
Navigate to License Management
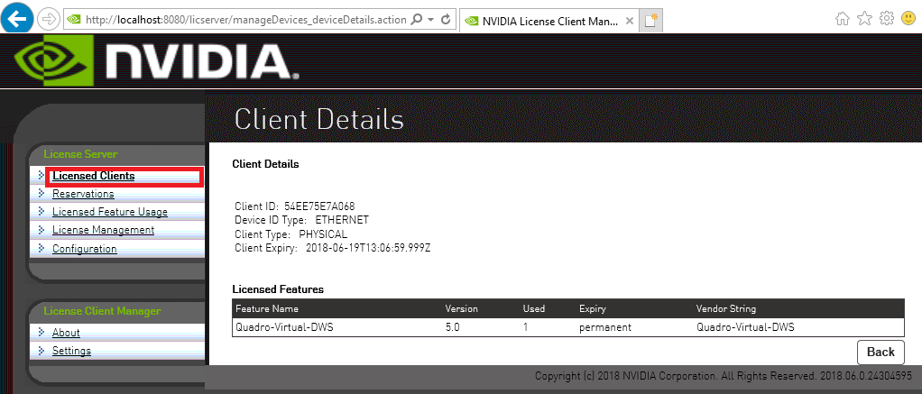click(103, 230)
